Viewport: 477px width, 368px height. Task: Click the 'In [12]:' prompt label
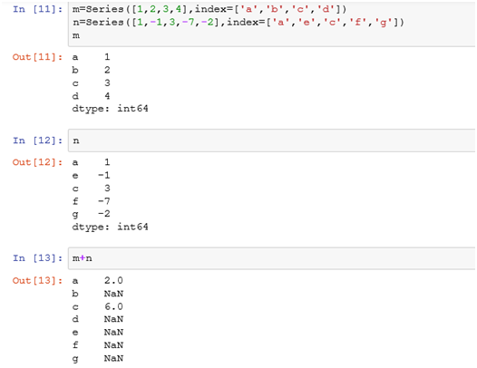click(38, 140)
